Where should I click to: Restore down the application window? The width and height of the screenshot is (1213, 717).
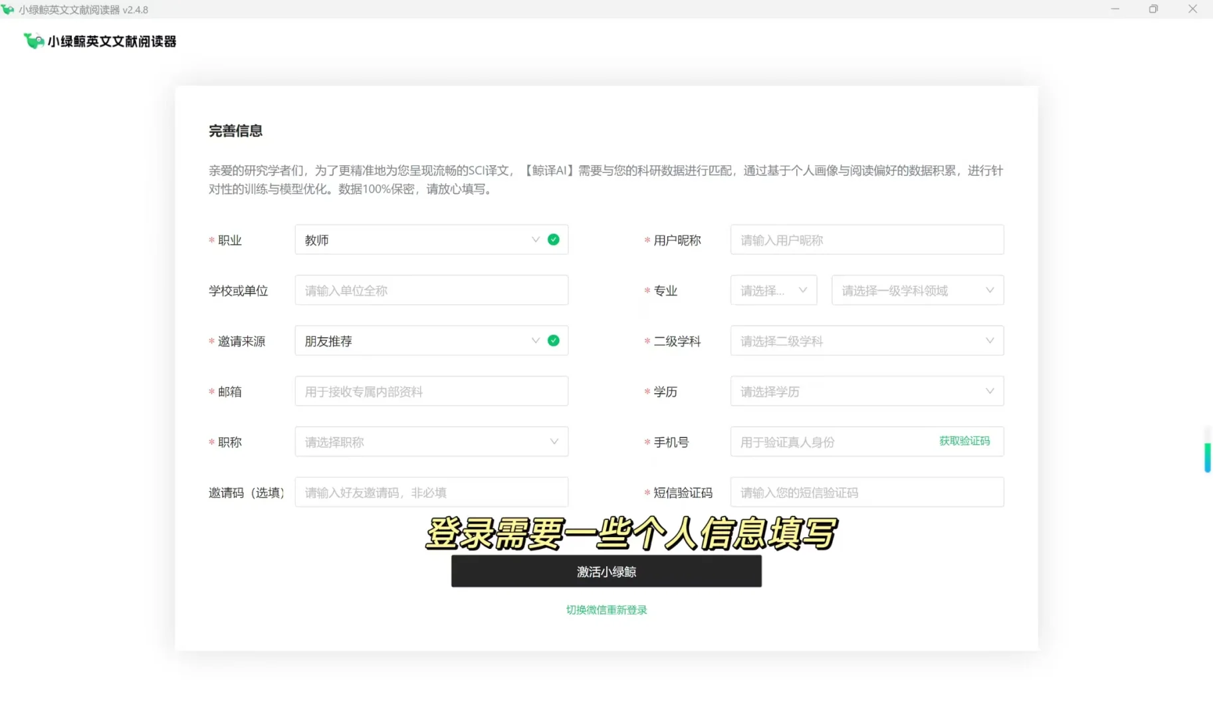[x=1153, y=9]
